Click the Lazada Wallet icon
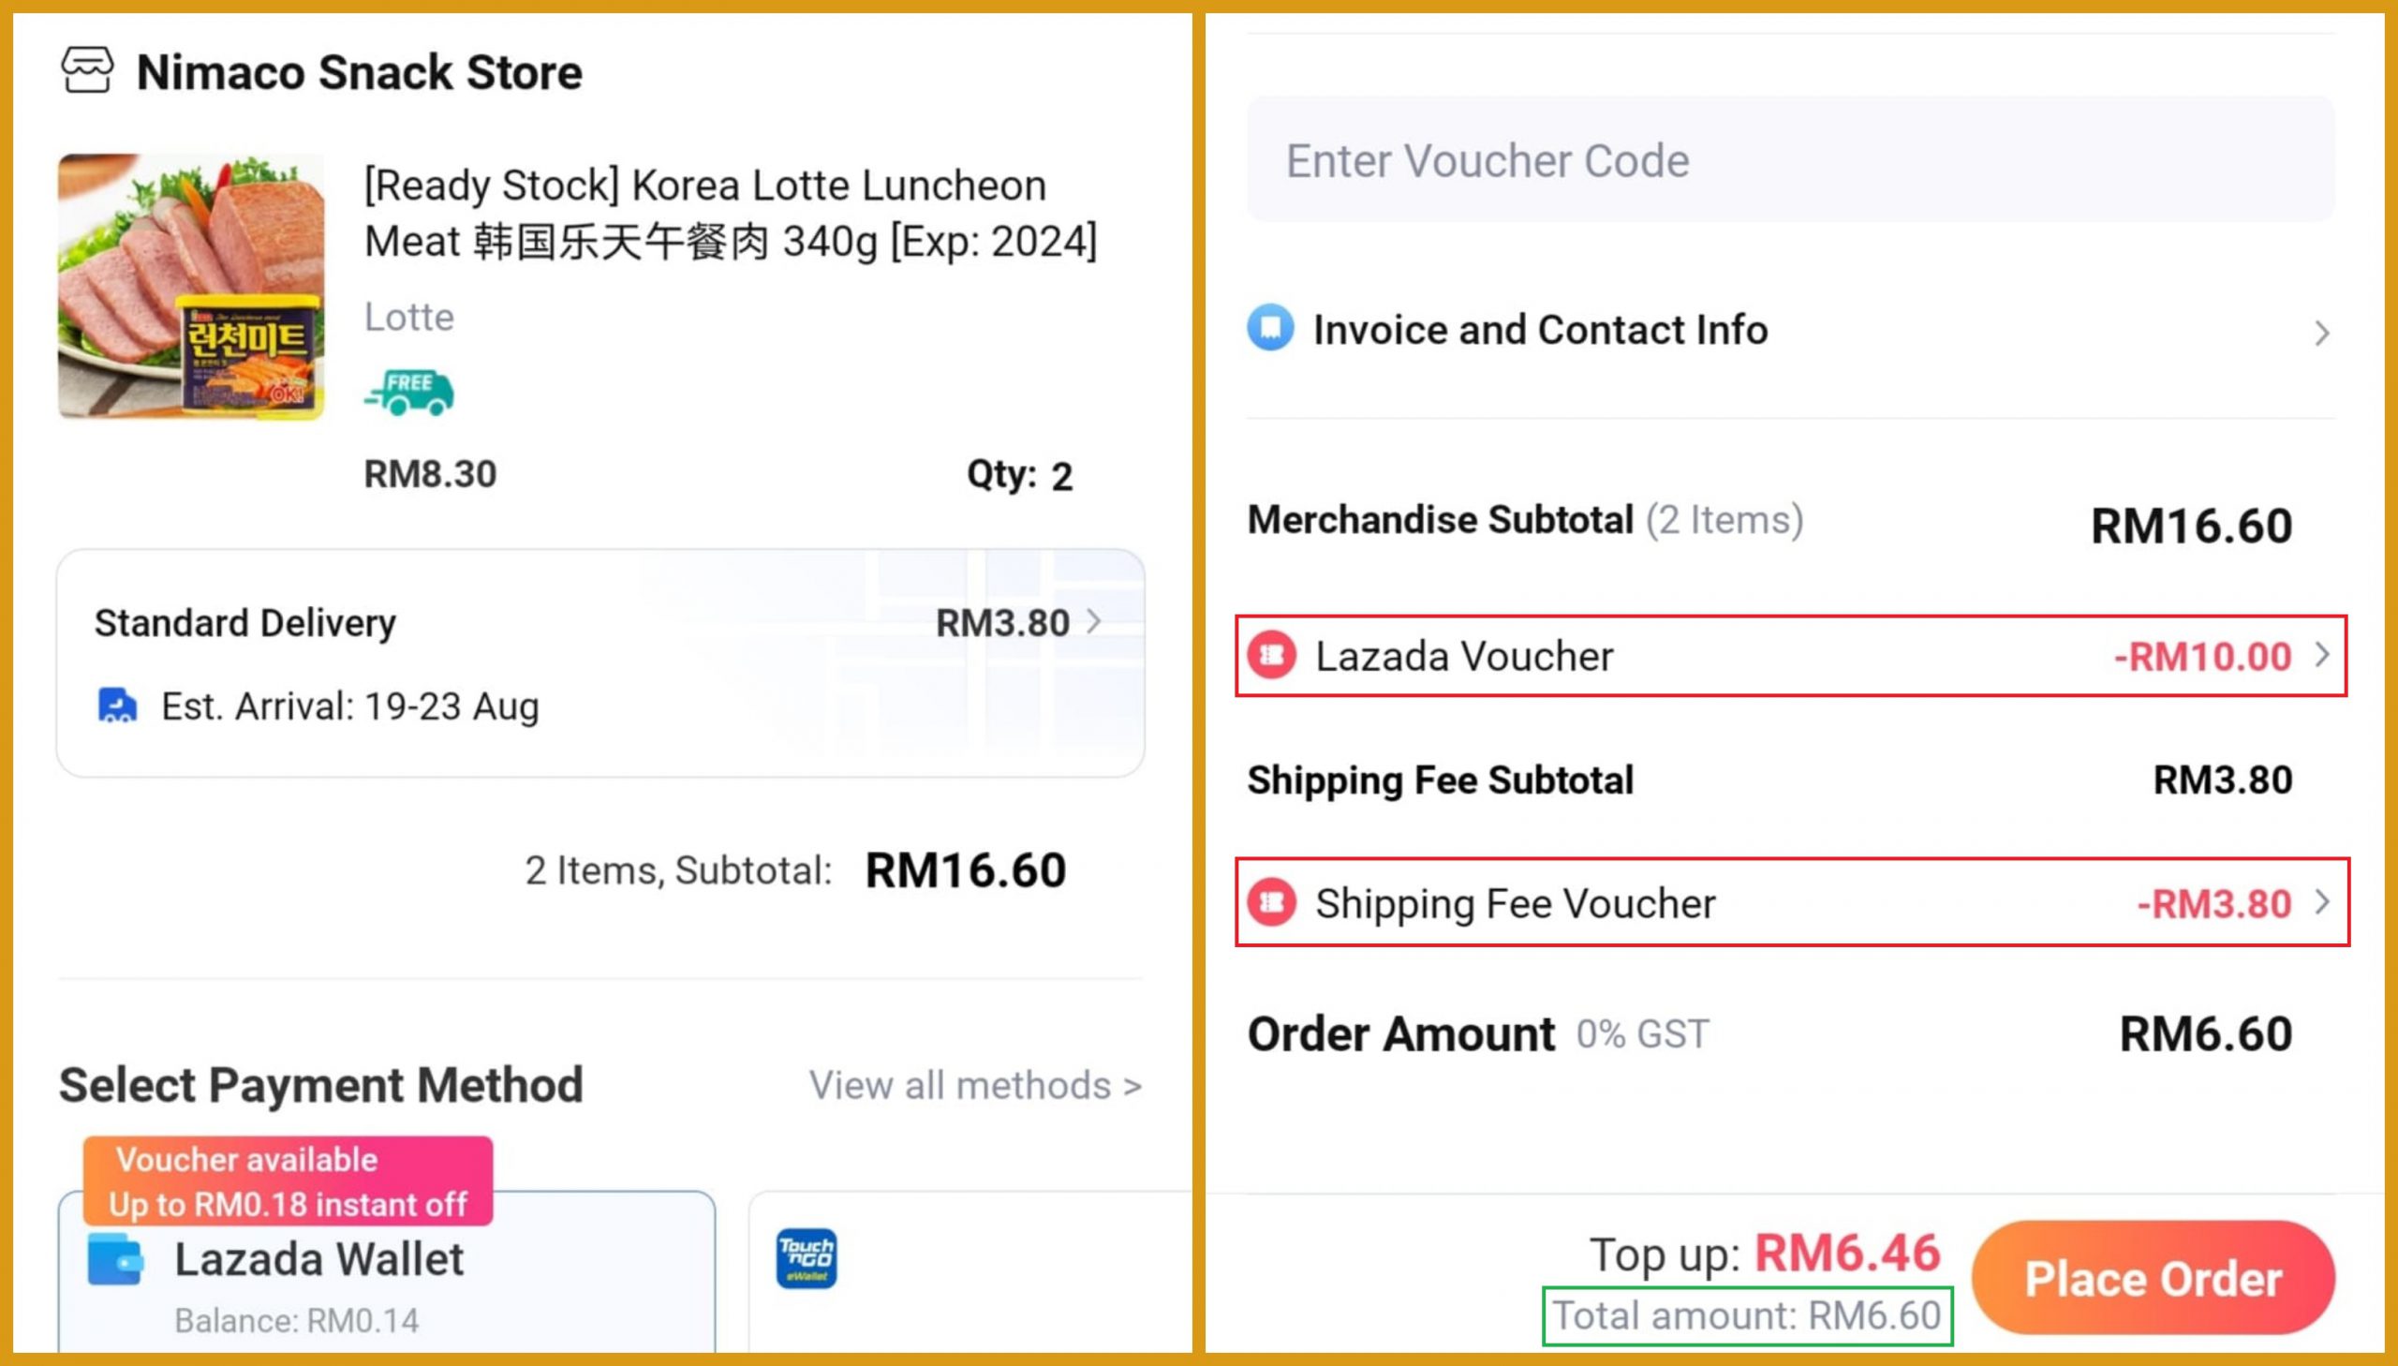Viewport: 2398px width, 1366px height. pos(115,1259)
